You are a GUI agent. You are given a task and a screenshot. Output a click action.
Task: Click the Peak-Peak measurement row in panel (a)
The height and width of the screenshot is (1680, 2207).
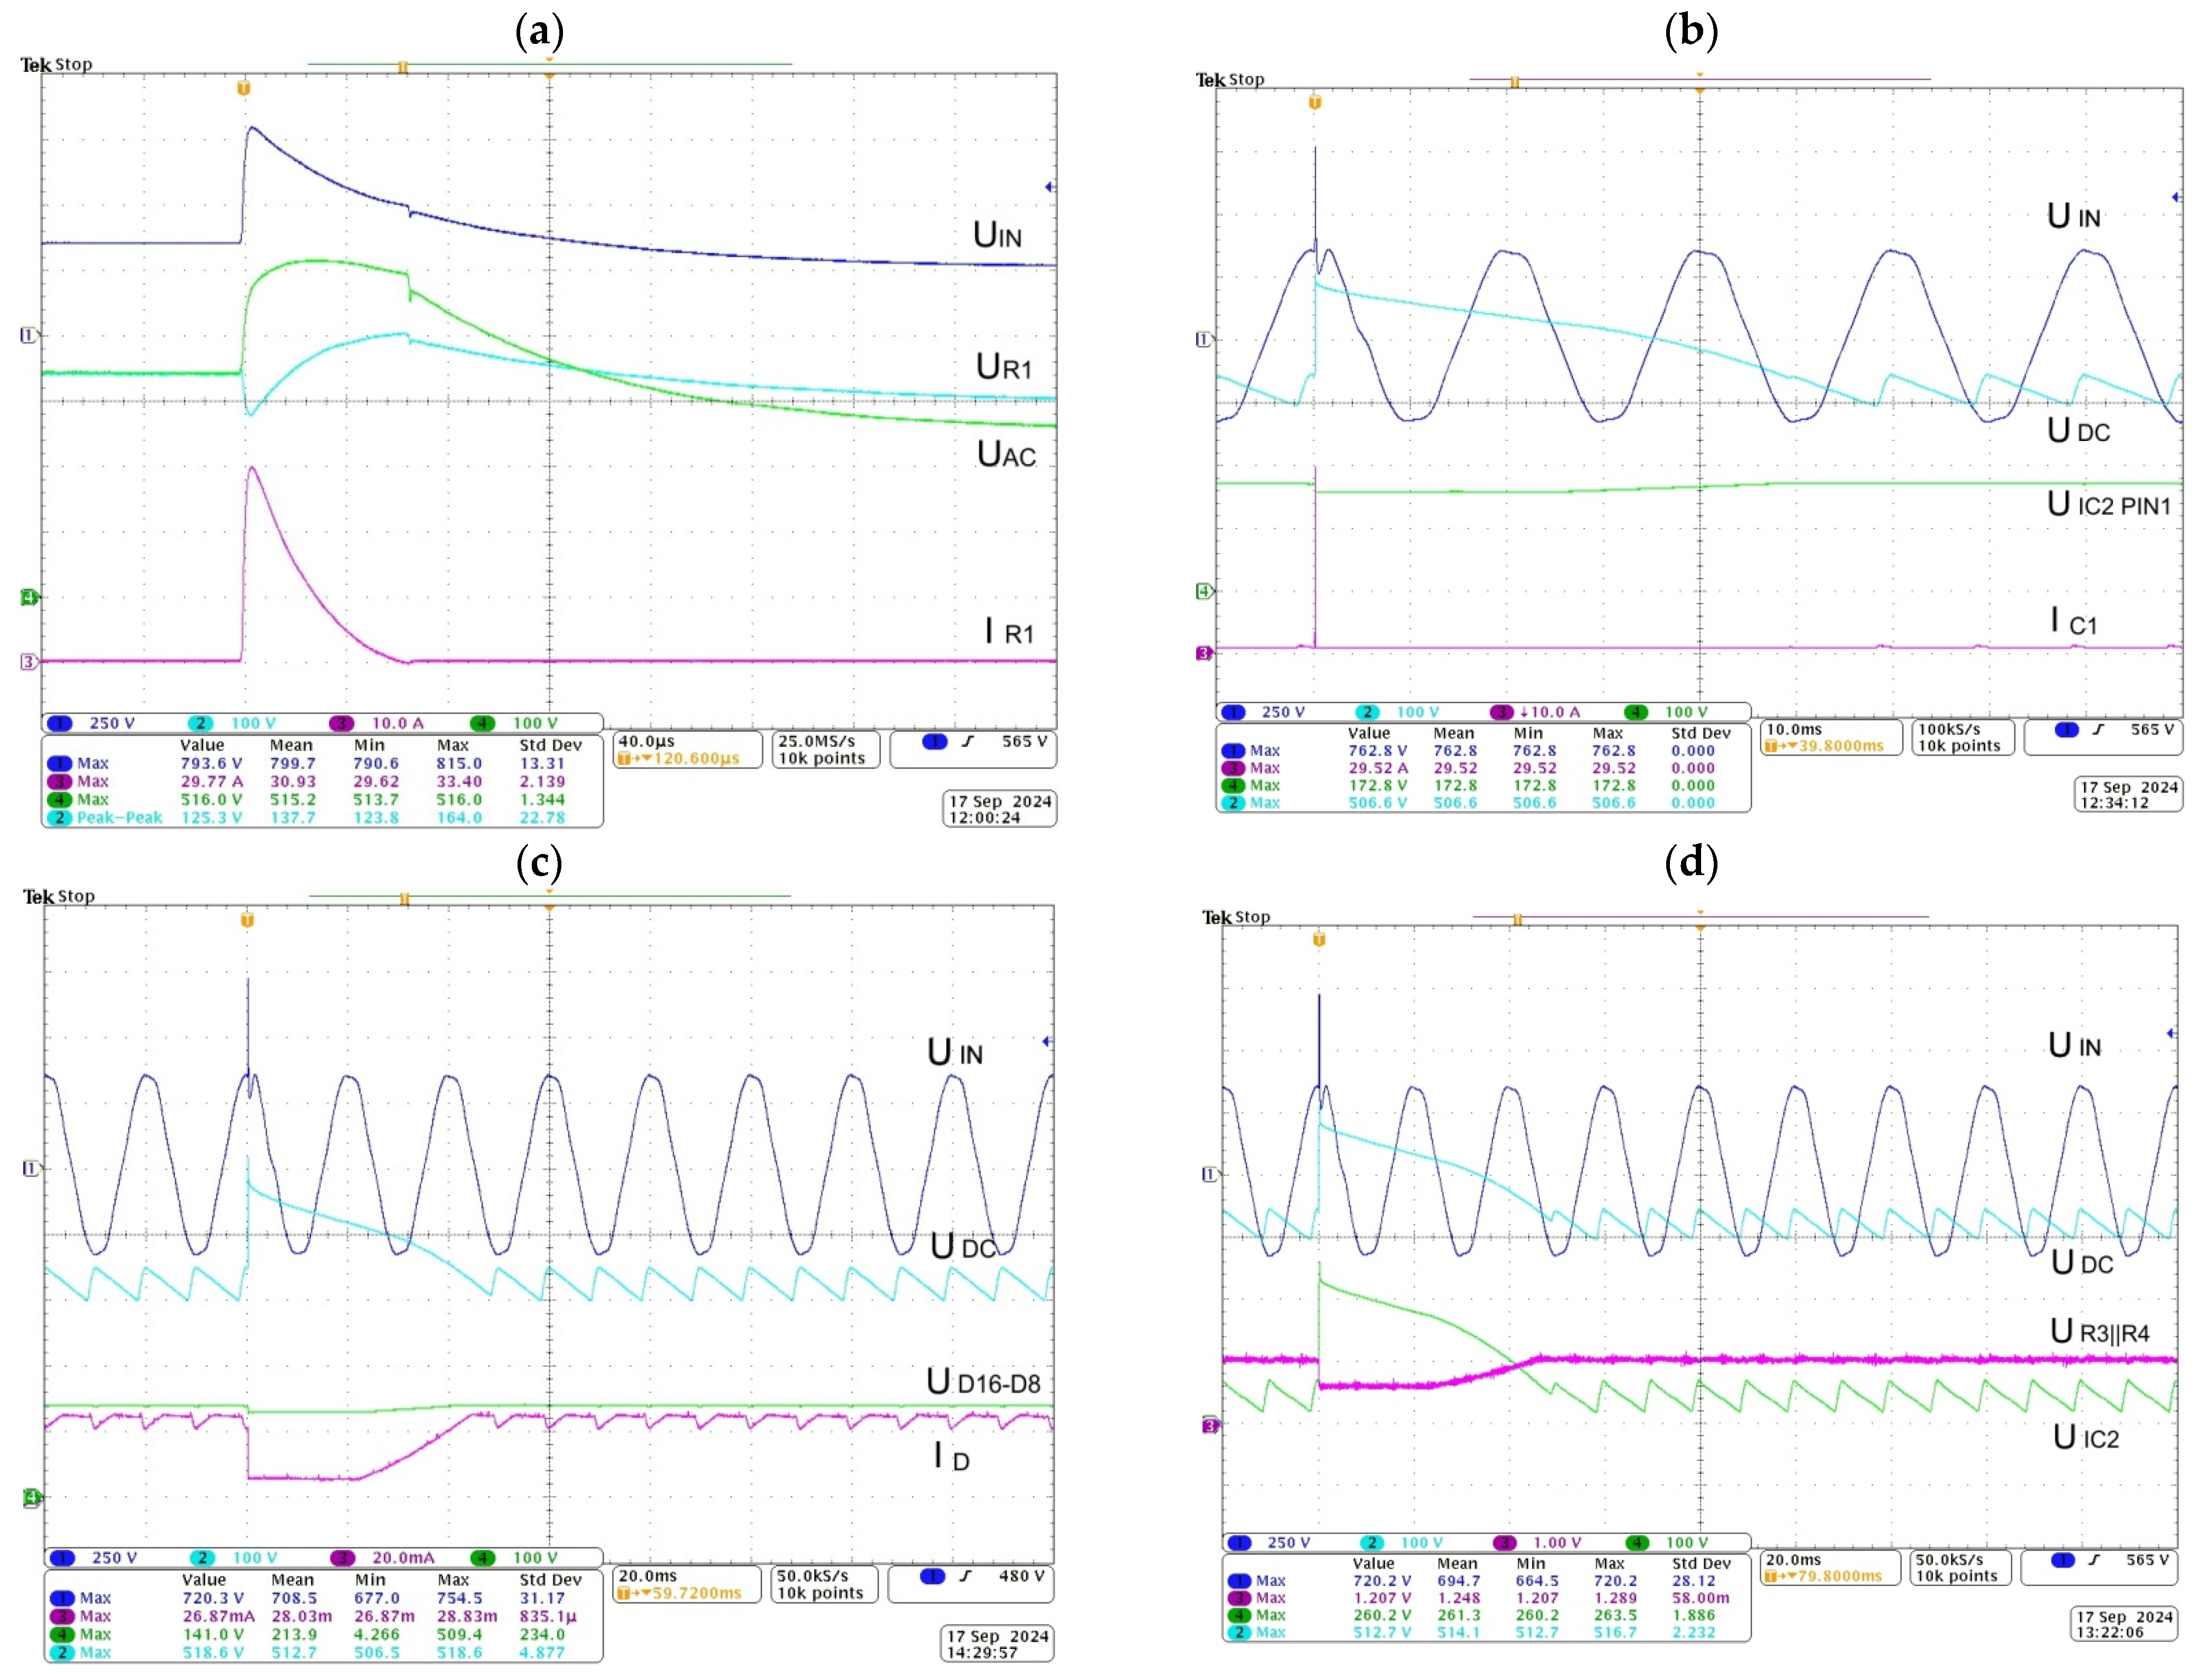pyautogui.click(x=320, y=817)
